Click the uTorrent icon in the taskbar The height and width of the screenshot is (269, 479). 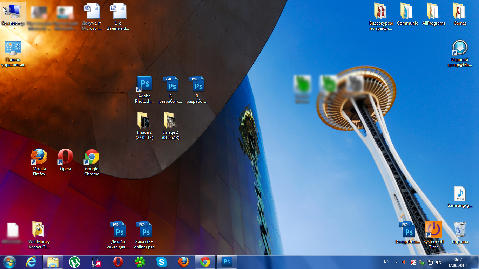(x=75, y=262)
